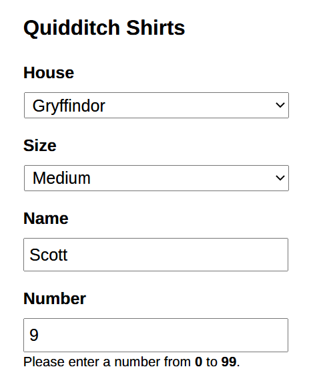Open the Size dropdown showing Medium
Screen dimensions: 313x391
tap(156, 178)
